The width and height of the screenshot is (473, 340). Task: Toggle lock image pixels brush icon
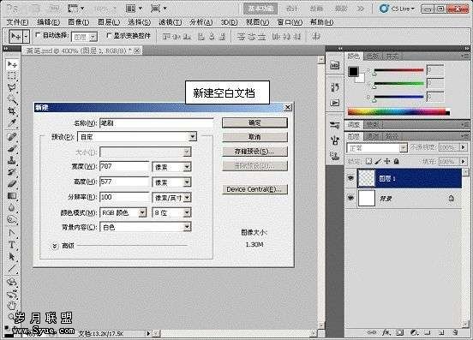378,162
